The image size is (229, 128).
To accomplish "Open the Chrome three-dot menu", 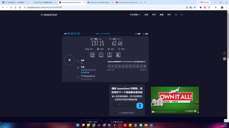I will 226,7.
